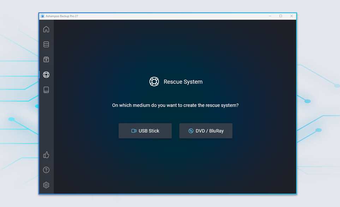Viewport: 340px width, 207px height.
Task: Choose USB Stick as rescue medium
Action: [145, 131]
